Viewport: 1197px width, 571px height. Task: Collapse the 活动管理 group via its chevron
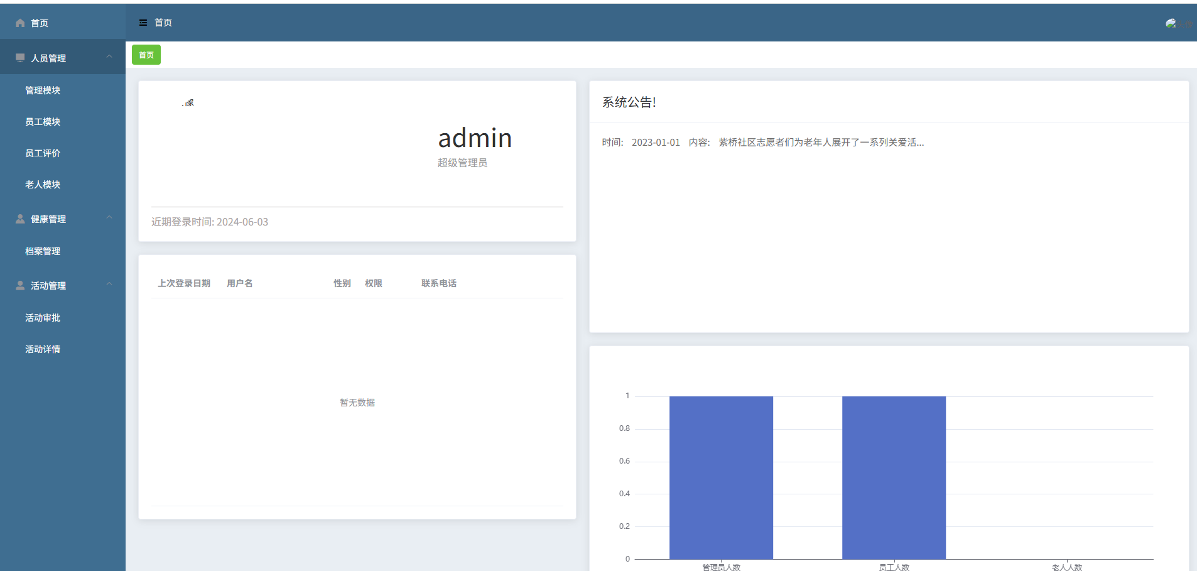pos(109,285)
